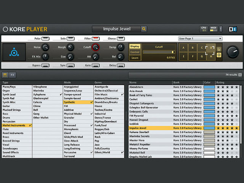Screen dimensions: 244x183
Task: Click the search magnifier icon beside Impulse Jewel
Action: (x=144, y=29)
